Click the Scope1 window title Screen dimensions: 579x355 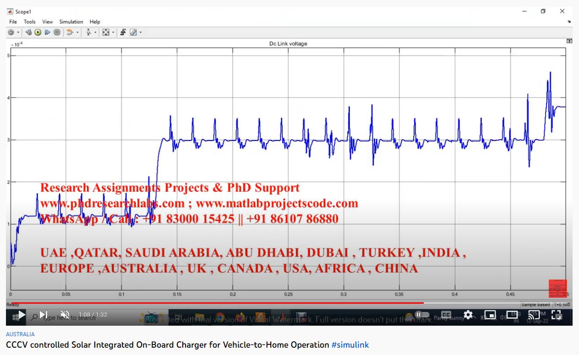pos(23,11)
